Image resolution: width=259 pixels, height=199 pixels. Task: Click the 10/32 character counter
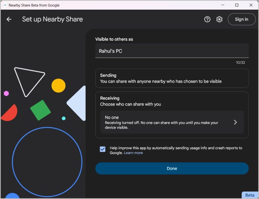pos(240,63)
